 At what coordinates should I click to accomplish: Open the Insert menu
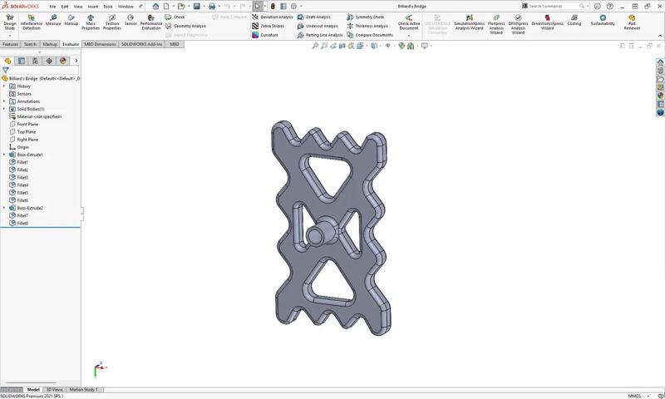(x=93, y=7)
